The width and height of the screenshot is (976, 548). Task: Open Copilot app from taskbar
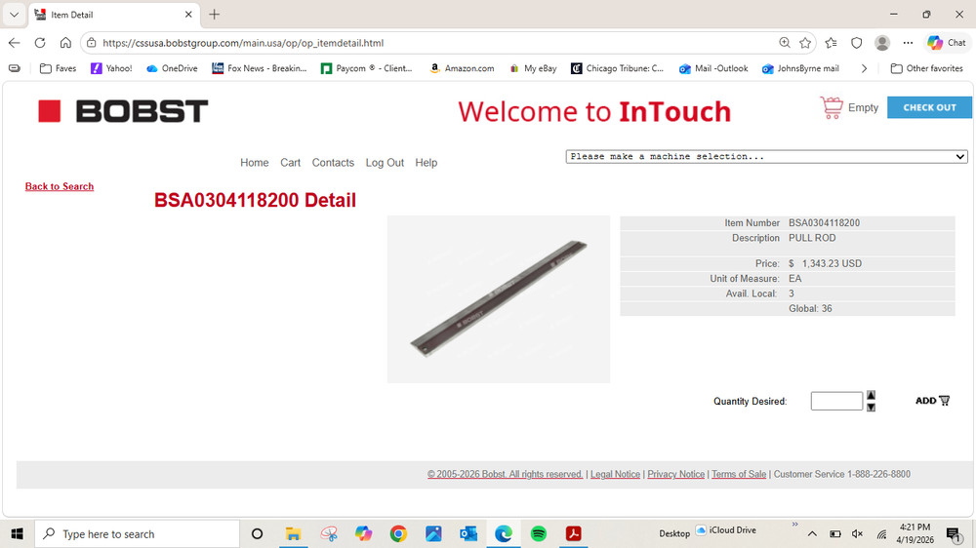click(x=363, y=533)
